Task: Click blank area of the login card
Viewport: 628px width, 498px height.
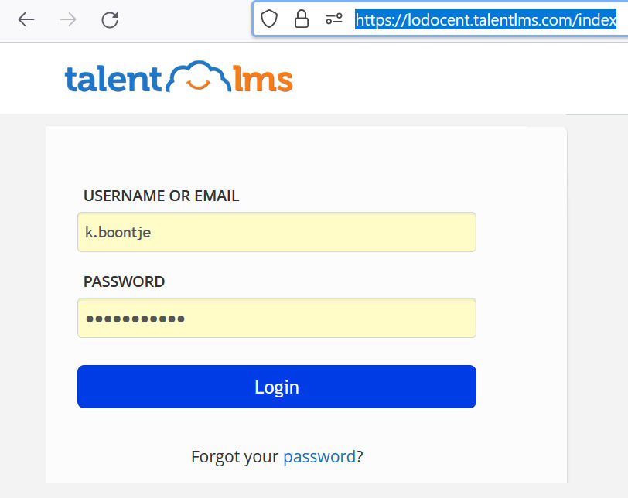Action: tap(518, 309)
